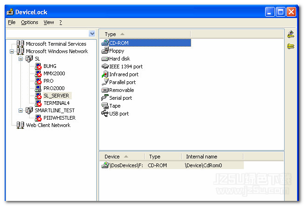Click the top padlock-key icon on right sidebar

click(x=291, y=35)
